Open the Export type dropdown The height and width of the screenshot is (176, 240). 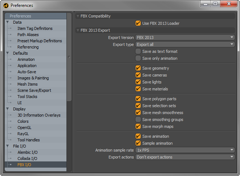pyautogui.click(x=185, y=44)
